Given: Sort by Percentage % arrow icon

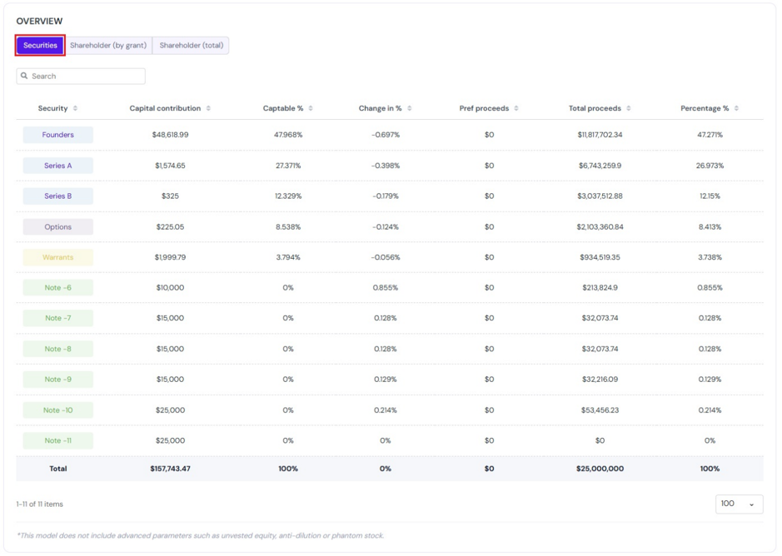Looking at the screenshot, I should (737, 108).
